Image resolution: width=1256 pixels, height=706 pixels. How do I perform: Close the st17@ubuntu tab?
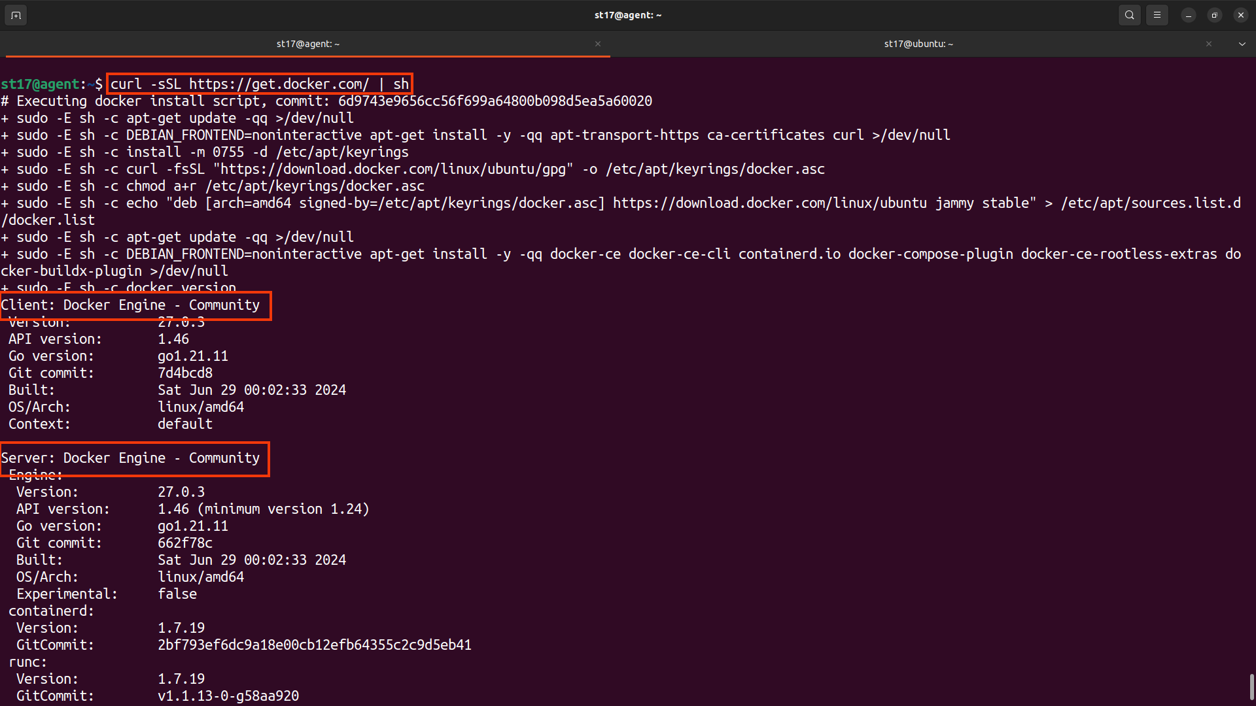[1209, 44]
